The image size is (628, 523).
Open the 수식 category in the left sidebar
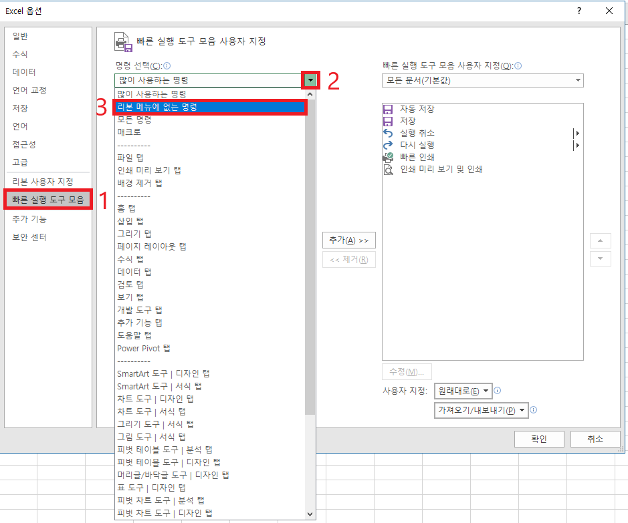48,54
